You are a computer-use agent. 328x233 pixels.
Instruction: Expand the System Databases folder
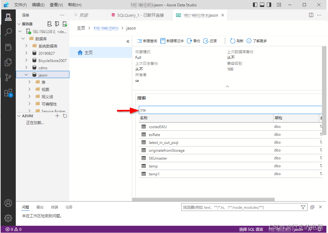point(26,46)
